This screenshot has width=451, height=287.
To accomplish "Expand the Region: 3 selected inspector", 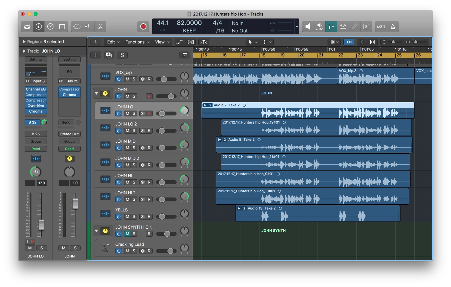I will pos(23,42).
